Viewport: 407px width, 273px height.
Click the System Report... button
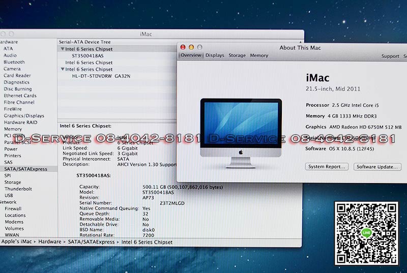327,167
